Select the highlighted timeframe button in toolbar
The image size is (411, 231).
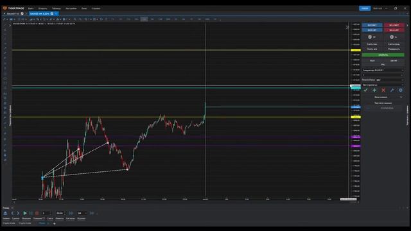coord(144,19)
